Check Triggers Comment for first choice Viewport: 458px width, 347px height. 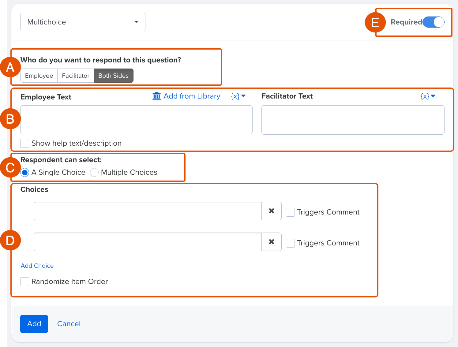click(x=290, y=212)
